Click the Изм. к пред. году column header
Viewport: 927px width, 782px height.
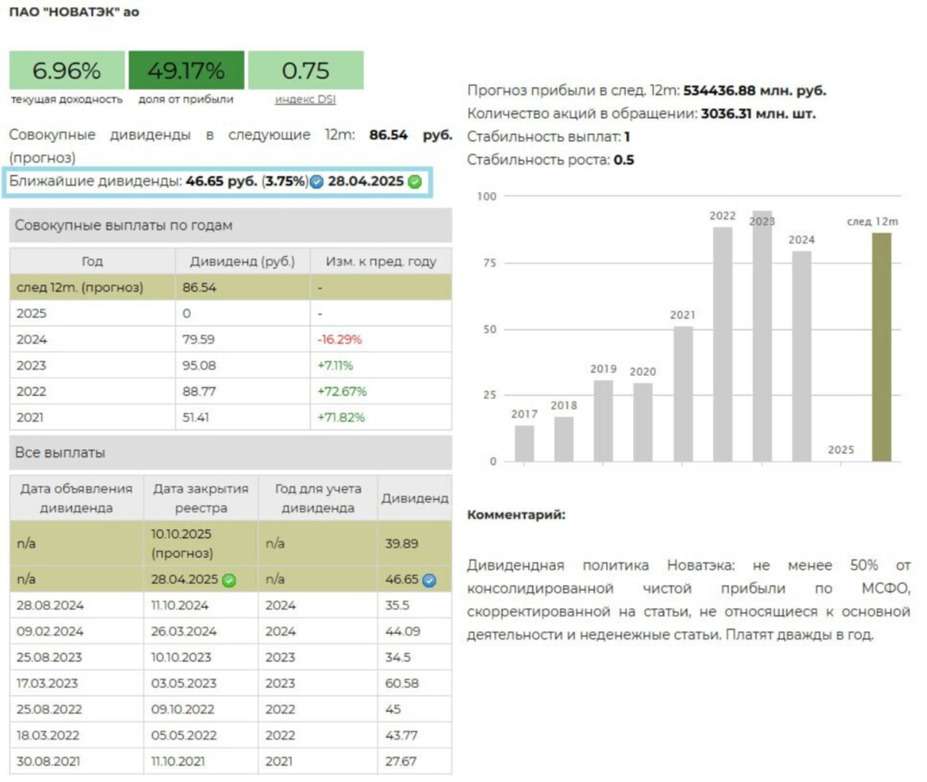[380, 261]
